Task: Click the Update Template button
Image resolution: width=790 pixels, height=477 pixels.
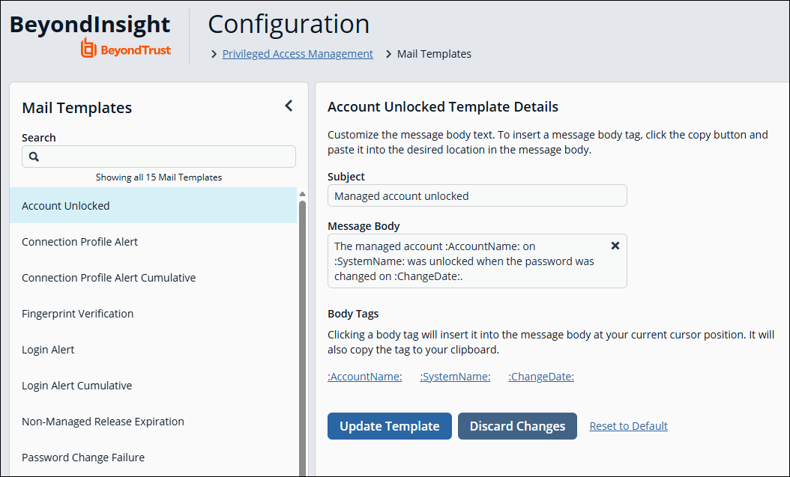Action: pyautogui.click(x=389, y=425)
